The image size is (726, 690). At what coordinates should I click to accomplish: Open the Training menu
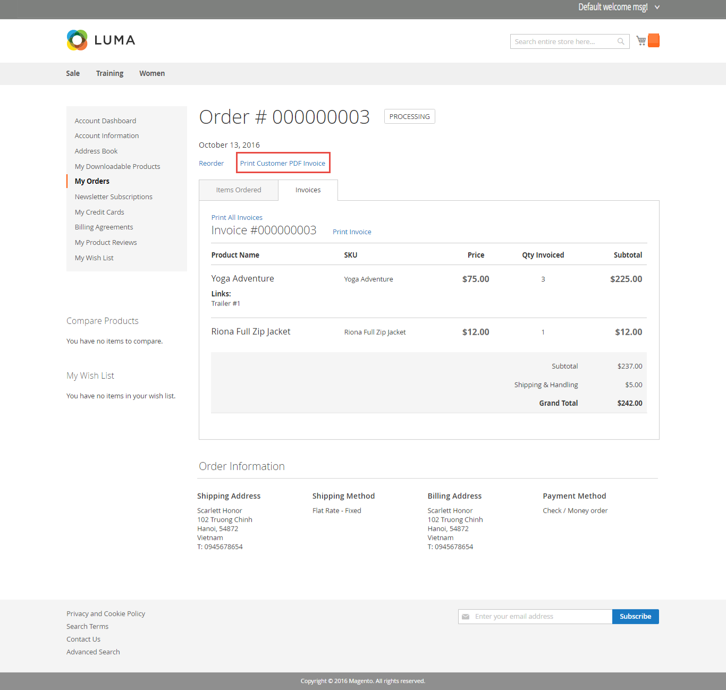(x=109, y=73)
